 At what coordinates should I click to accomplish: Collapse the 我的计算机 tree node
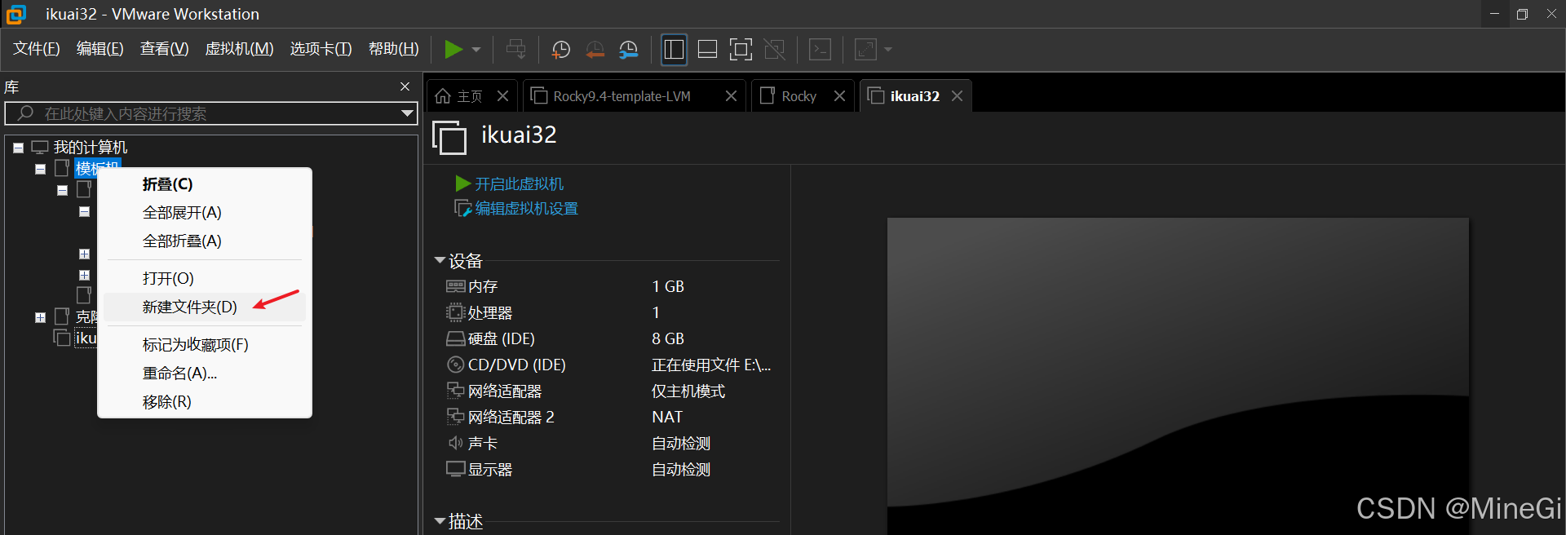18,148
